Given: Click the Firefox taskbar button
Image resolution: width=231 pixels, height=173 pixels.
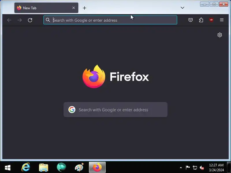Looking at the screenshot, I should coord(97,167).
